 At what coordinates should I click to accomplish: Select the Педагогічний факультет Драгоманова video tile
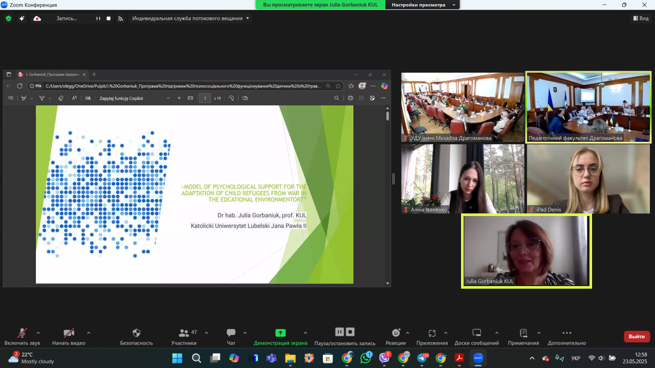pos(588,107)
